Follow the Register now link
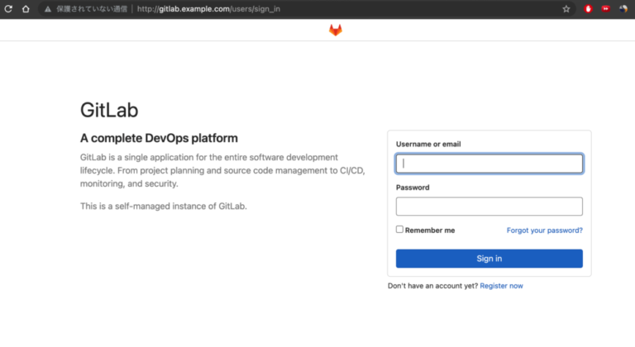This screenshot has height=347, width=635. 501,286
